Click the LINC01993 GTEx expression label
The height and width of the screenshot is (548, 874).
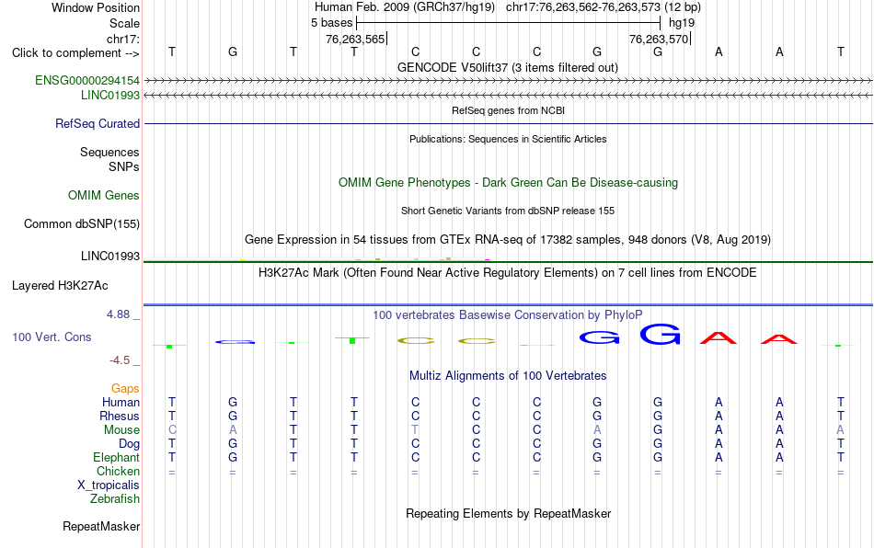point(109,257)
